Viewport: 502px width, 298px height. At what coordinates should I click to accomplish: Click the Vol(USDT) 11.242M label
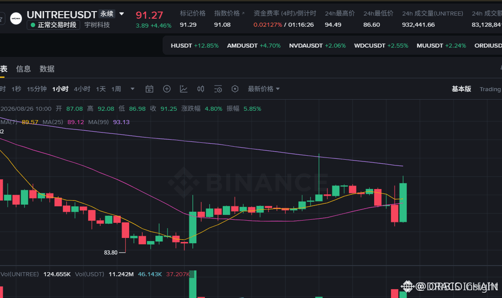pos(104,274)
